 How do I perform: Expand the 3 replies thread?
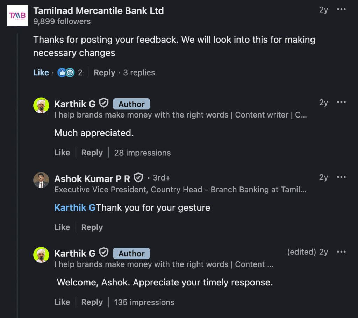pyautogui.click(x=139, y=72)
